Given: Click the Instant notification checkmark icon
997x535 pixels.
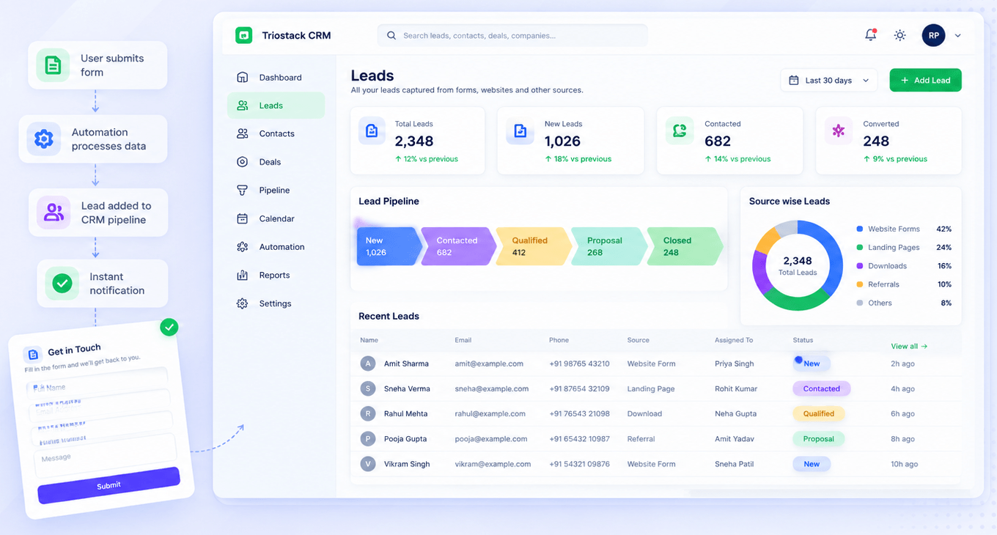Looking at the screenshot, I should click(62, 284).
